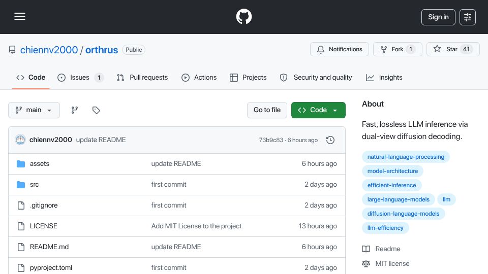This screenshot has width=488, height=274.
Task: Open the src folder
Action: point(34,185)
